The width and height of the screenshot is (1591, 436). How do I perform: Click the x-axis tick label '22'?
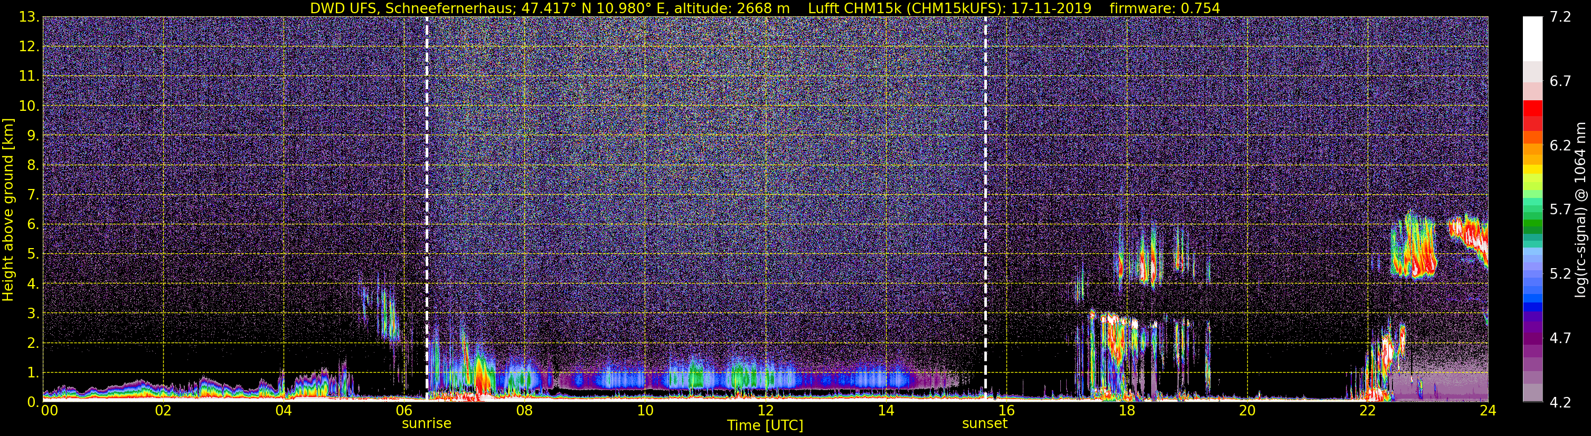click(x=1368, y=410)
